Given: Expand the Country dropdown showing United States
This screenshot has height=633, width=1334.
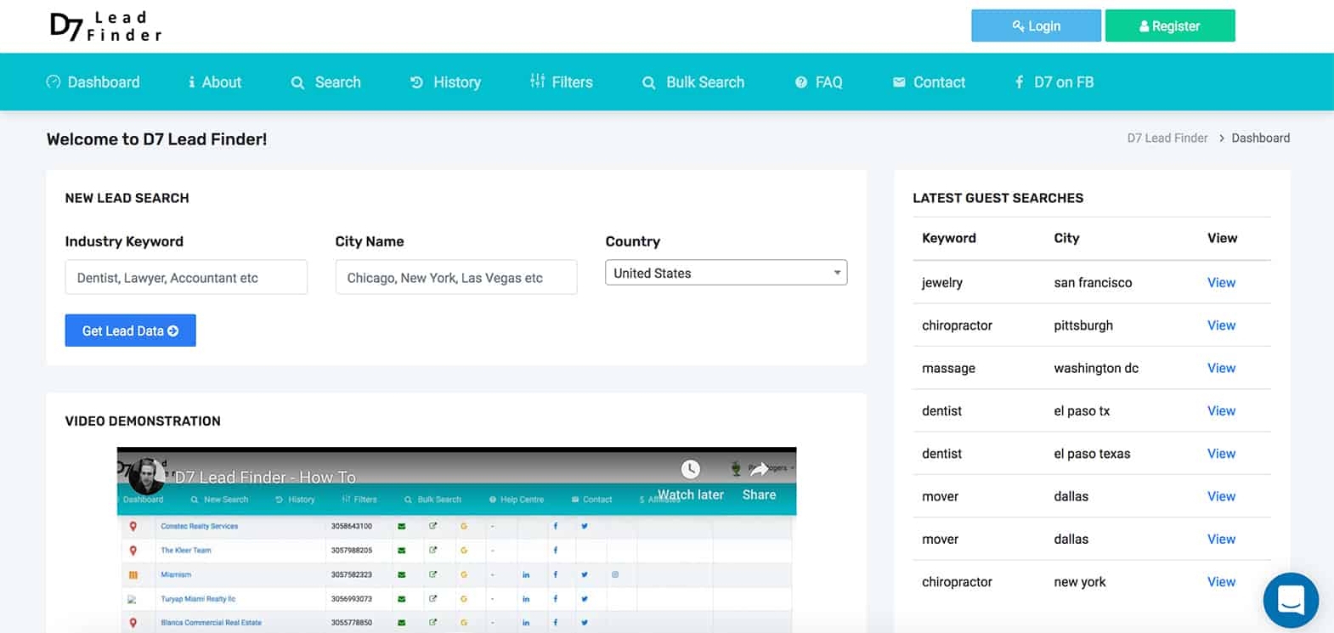Looking at the screenshot, I should coord(726,273).
